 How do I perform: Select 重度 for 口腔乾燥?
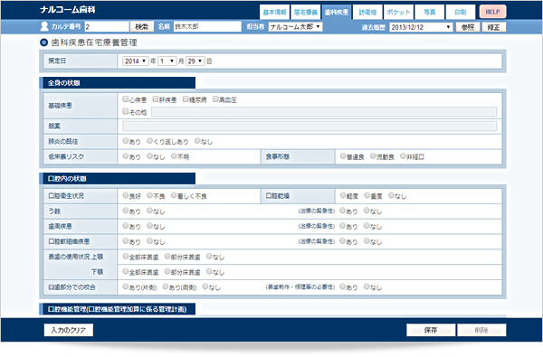367,195
